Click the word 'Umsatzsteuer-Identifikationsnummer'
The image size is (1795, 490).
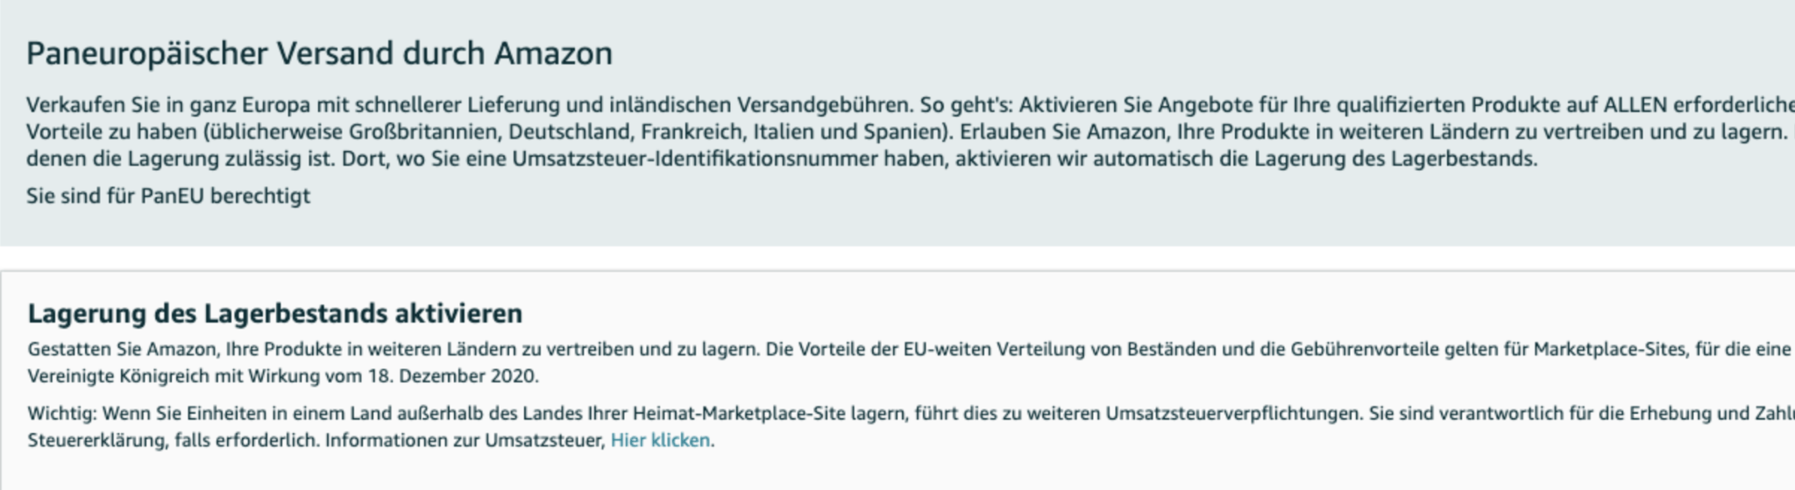[695, 160]
